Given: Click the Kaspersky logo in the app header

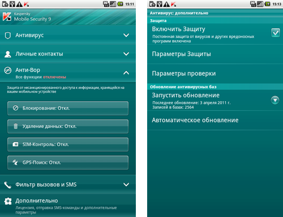Looking at the screenshot, I should [7, 16].
